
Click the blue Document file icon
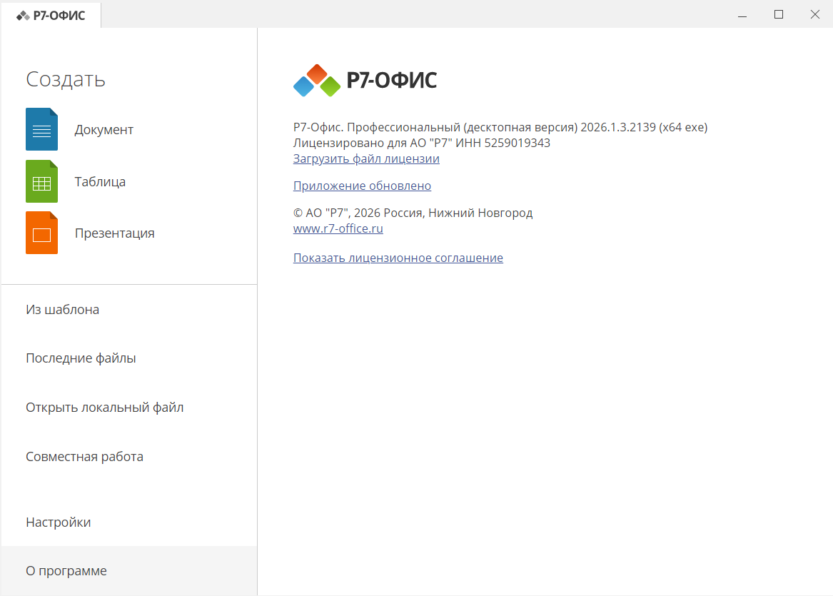tap(41, 129)
